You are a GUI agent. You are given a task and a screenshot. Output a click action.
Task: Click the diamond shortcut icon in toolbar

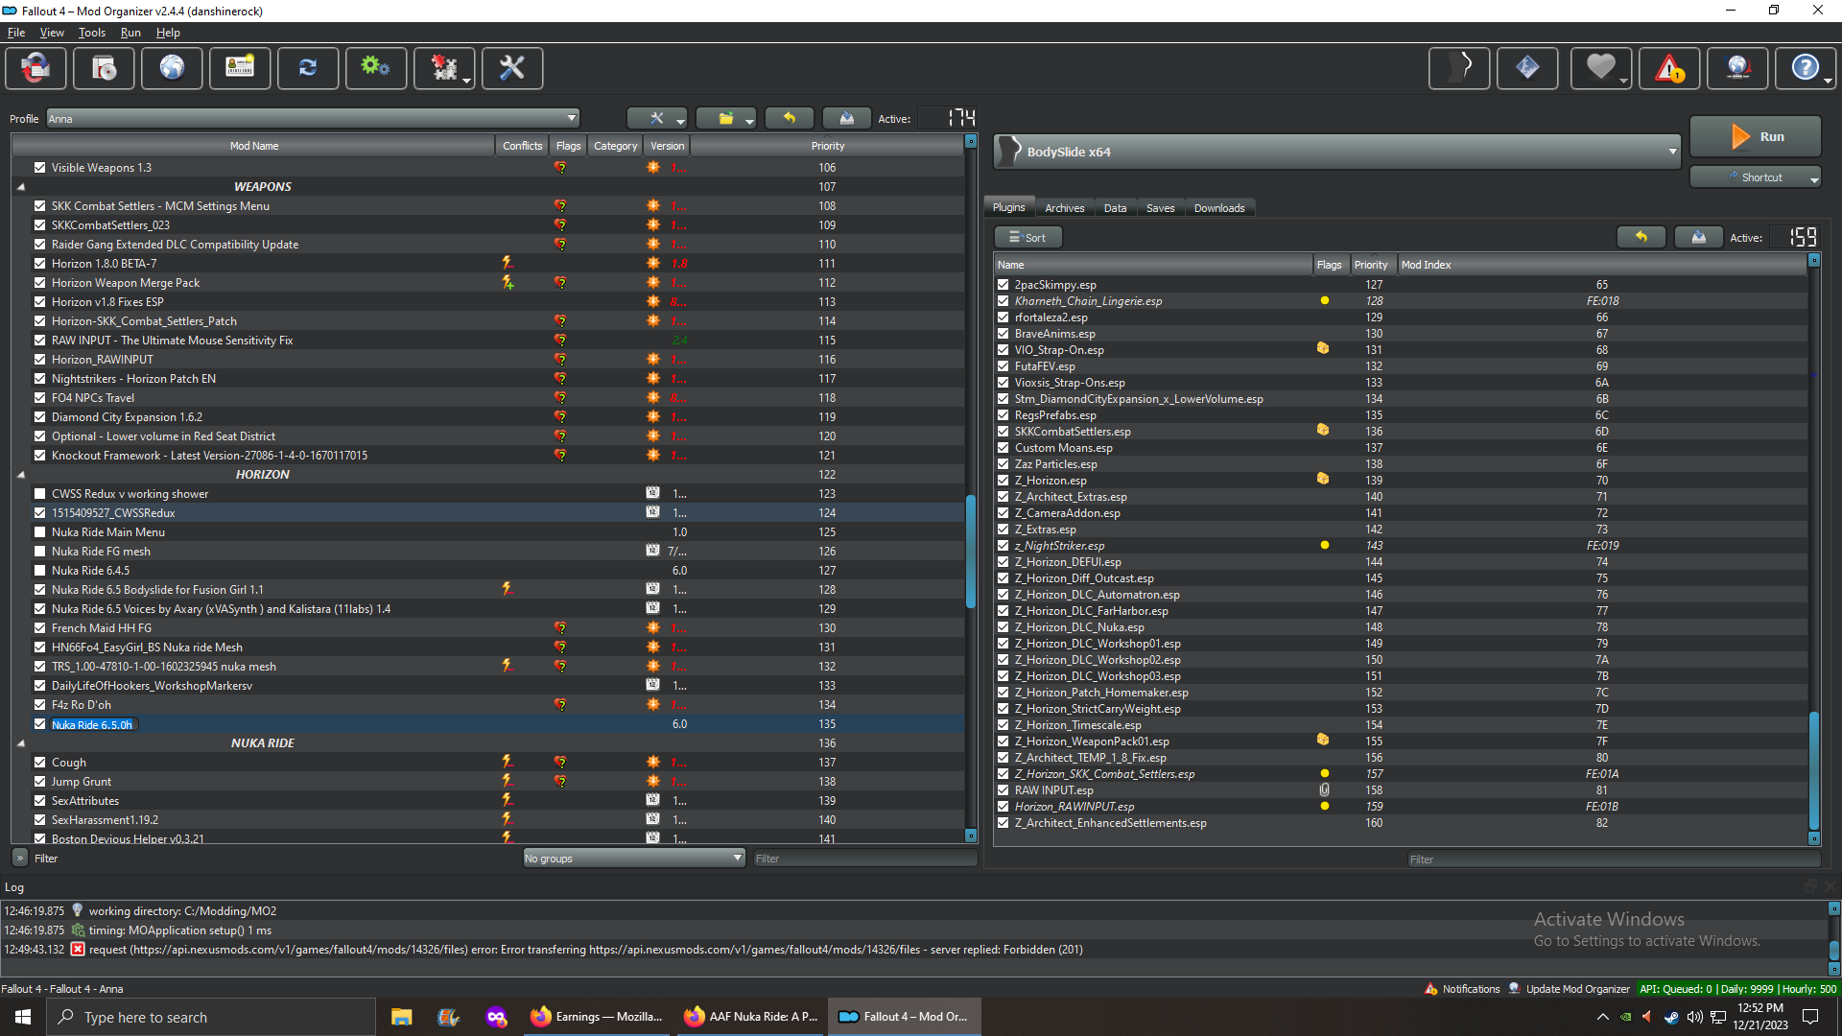(1527, 68)
